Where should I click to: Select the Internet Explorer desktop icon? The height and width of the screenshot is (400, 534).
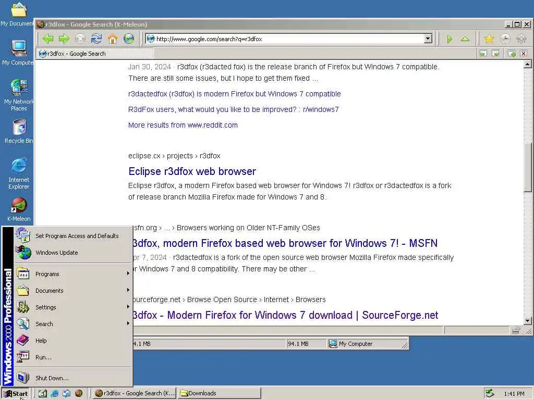point(18,173)
